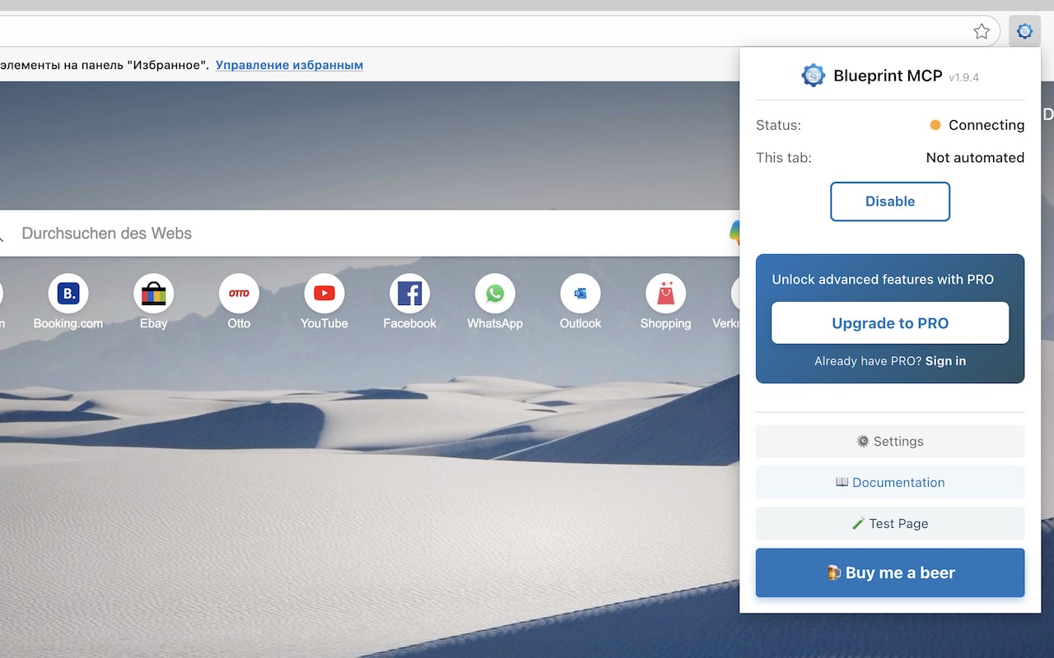This screenshot has width=1054, height=658.
Task: Click the colorful icon at the search box edge
Action: [x=735, y=233]
